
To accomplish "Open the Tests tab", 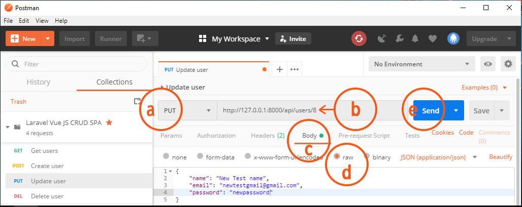I will click(x=412, y=135).
